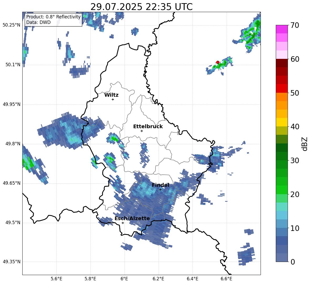311x284 pixels.
Task: Click the 50 value on the colorbar
Action: click(x=294, y=93)
